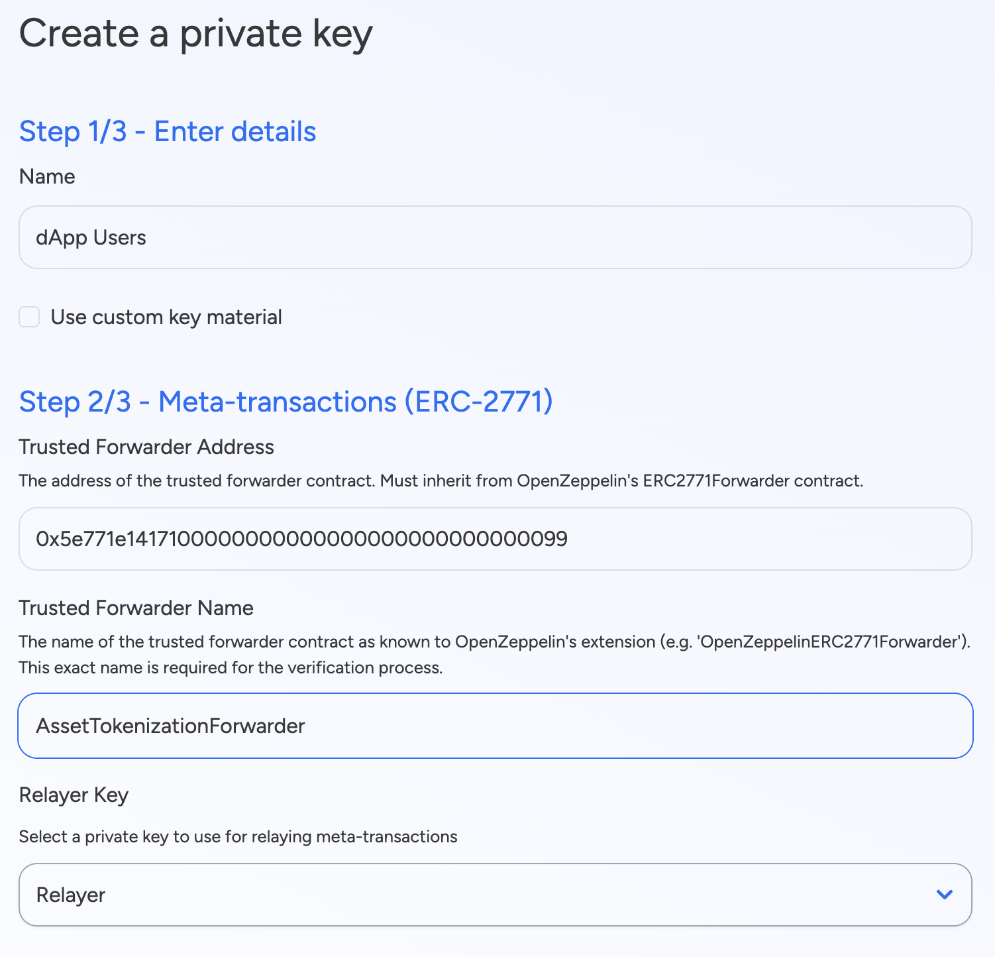995x957 pixels.
Task: Enable the Use custom key material checkbox
Action: 29,317
